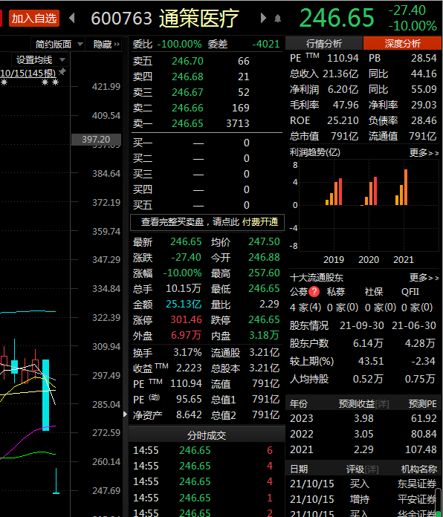Screen dimensions: 443x517
Task: Click 换手 value 3.17%
Action: (x=187, y=352)
